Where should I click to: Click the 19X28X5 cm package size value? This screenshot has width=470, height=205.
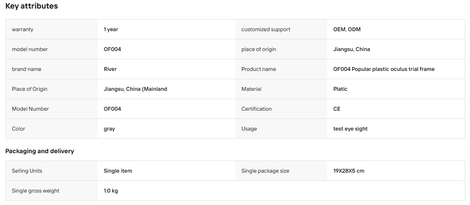(349, 171)
